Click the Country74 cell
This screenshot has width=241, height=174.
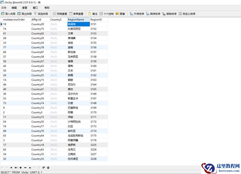click(x=40, y=103)
